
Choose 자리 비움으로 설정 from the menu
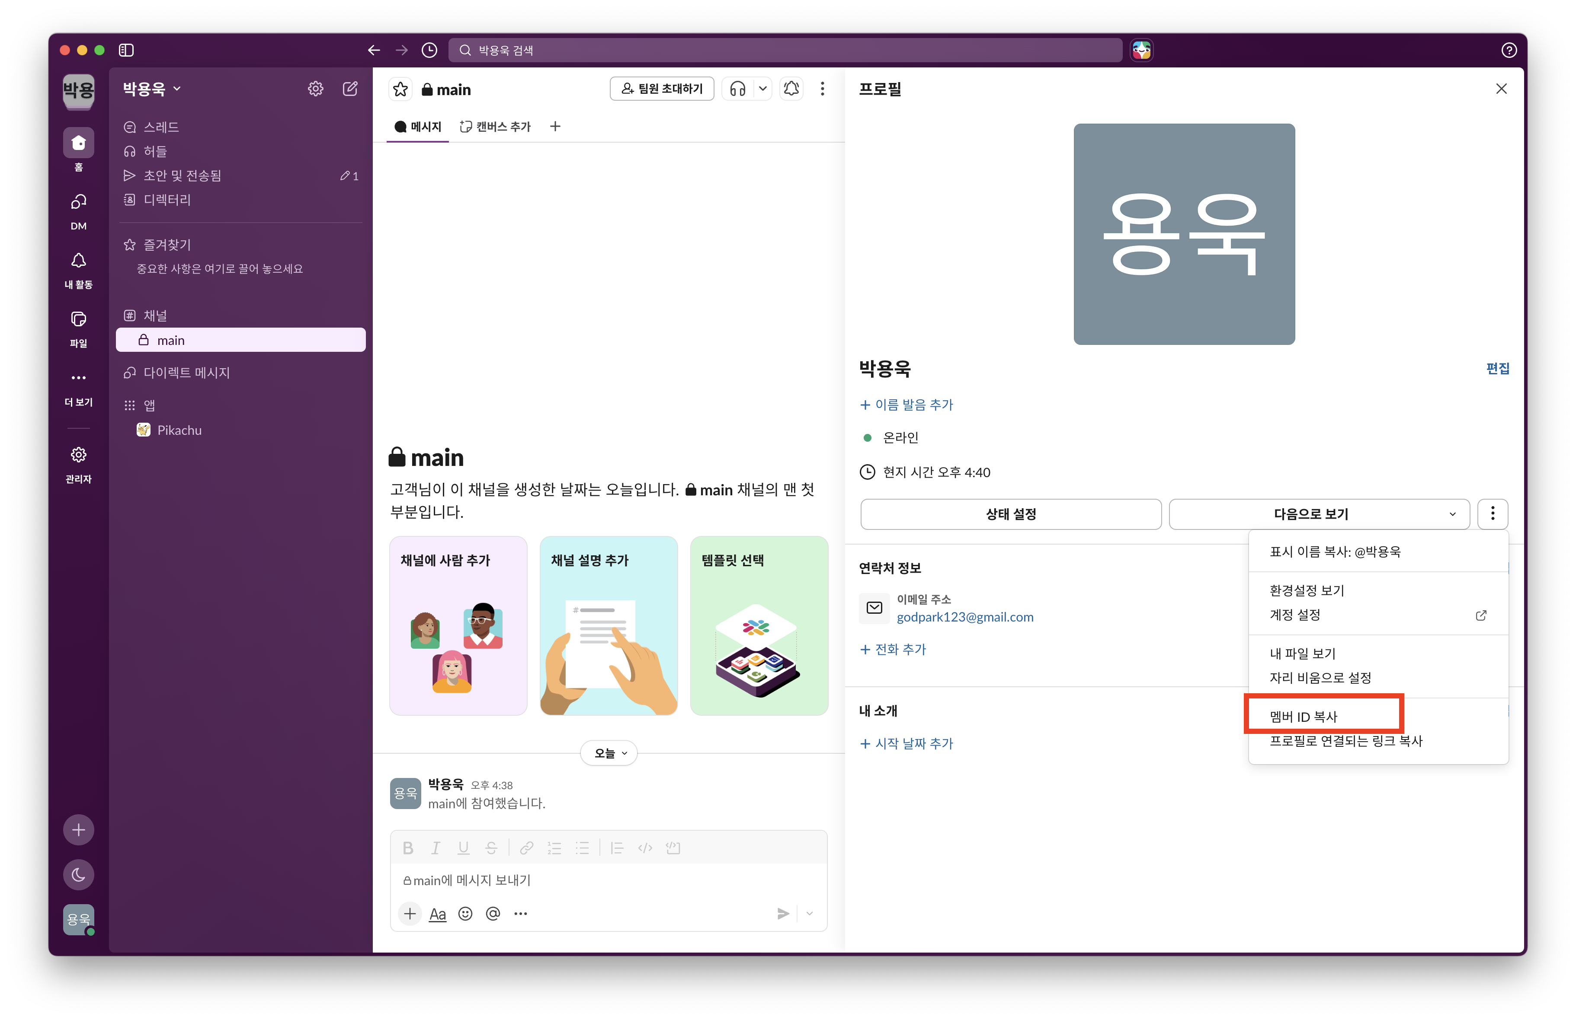[x=1378, y=678]
